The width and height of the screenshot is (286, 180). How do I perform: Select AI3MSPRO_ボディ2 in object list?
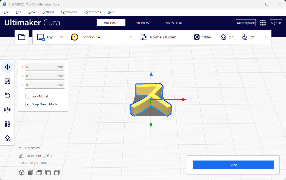40,156
